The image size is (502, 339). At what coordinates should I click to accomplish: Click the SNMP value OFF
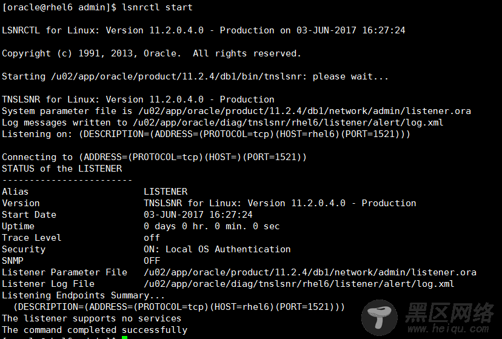(x=152, y=261)
